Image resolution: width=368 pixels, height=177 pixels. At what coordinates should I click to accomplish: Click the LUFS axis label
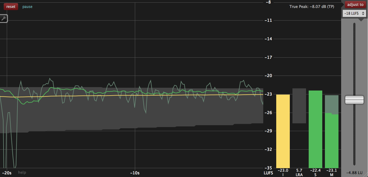point(269,173)
